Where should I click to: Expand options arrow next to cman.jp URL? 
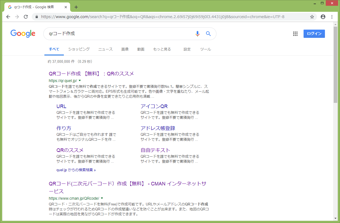[102, 198]
